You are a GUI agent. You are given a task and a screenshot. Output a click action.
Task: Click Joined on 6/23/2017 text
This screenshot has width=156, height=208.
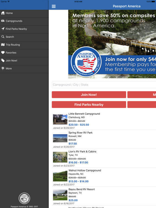64,166
